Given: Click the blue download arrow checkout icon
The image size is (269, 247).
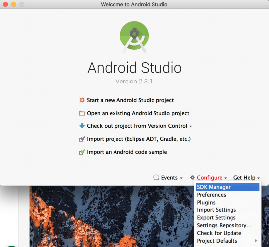Looking at the screenshot, I should point(82,126).
